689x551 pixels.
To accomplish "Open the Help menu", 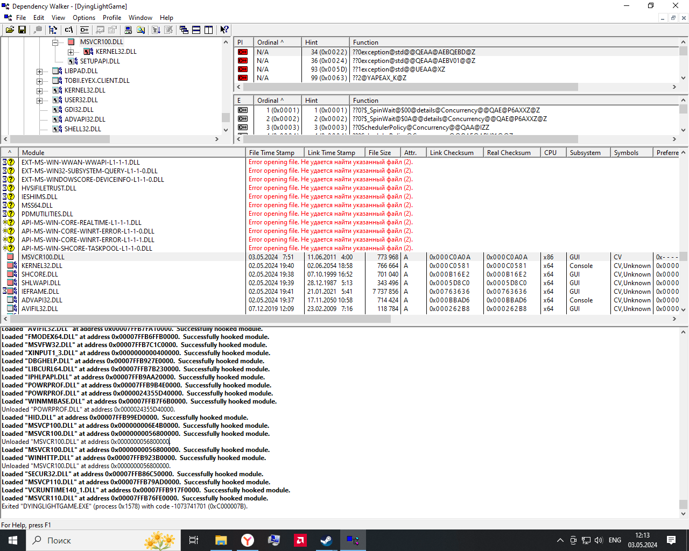I will (x=167, y=18).
